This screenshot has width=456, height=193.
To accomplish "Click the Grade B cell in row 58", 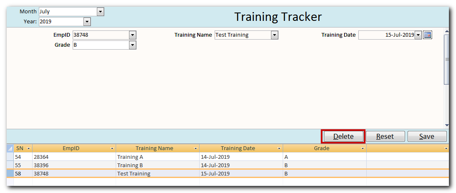I will 324,174.
